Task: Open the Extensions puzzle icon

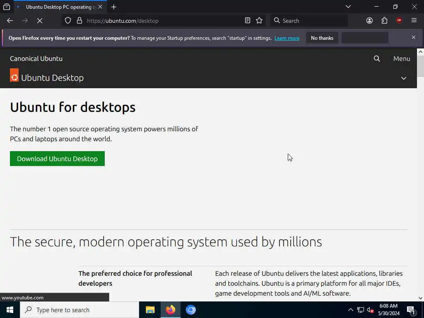Action: [x=384, y=21]
